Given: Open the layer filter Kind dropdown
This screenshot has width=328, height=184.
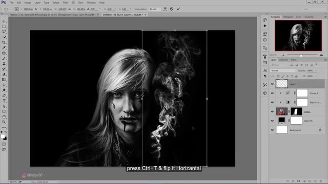Looking at the screenshot, I should coord(279,65).
